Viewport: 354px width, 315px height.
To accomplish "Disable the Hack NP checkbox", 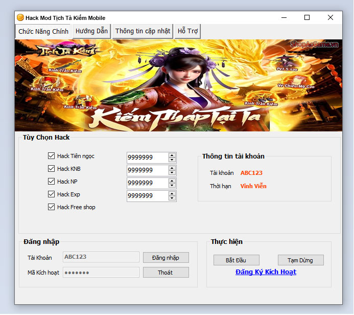I will [51, 181].
